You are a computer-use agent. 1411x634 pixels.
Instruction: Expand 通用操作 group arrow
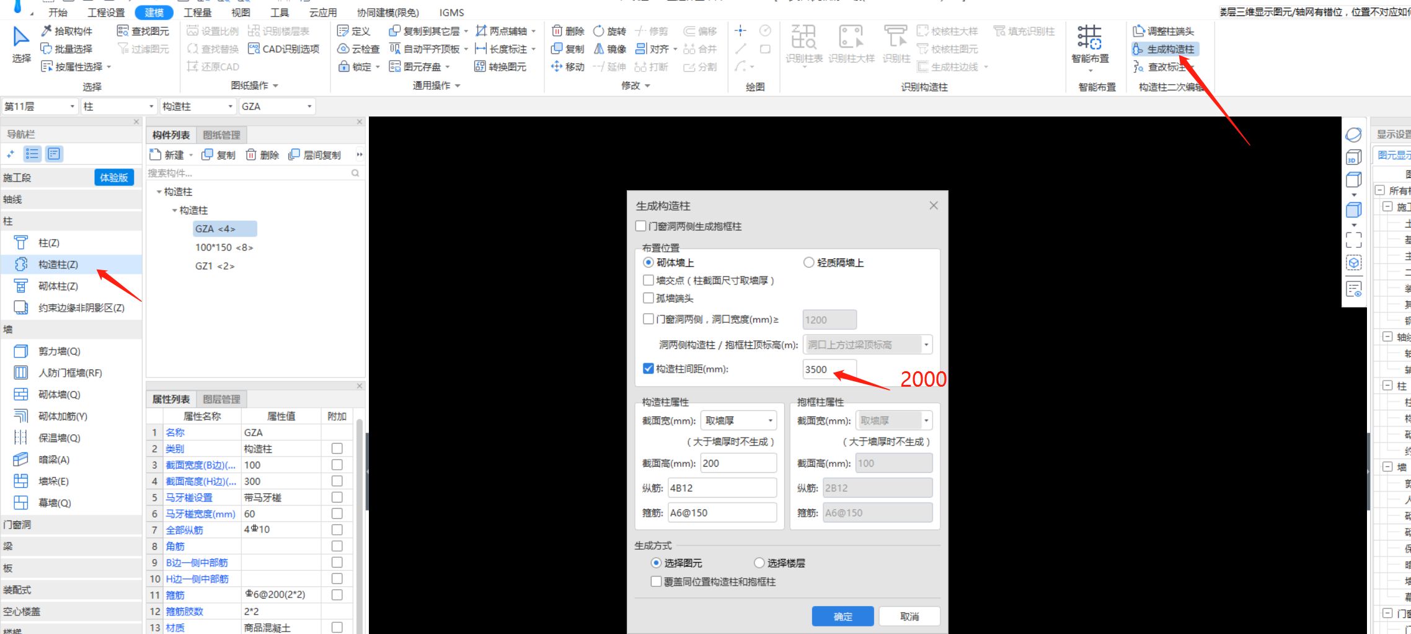(x=458, y=86)
